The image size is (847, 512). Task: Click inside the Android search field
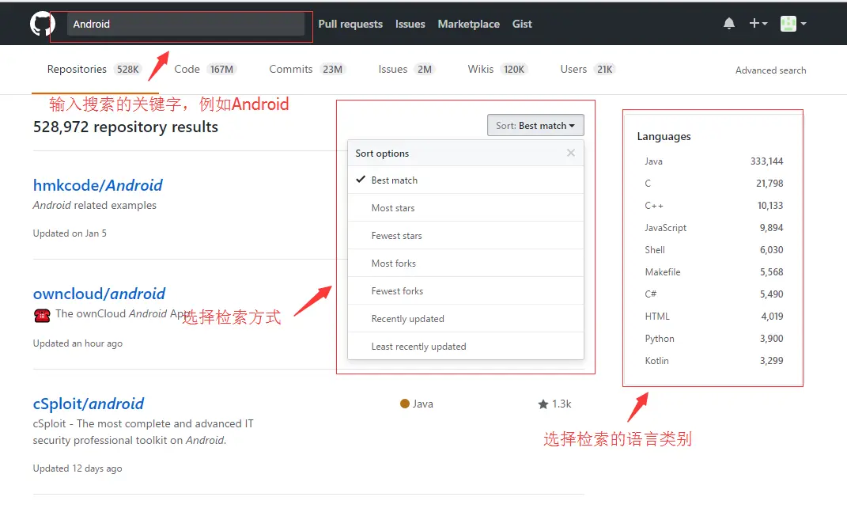(x=182, y=24)
